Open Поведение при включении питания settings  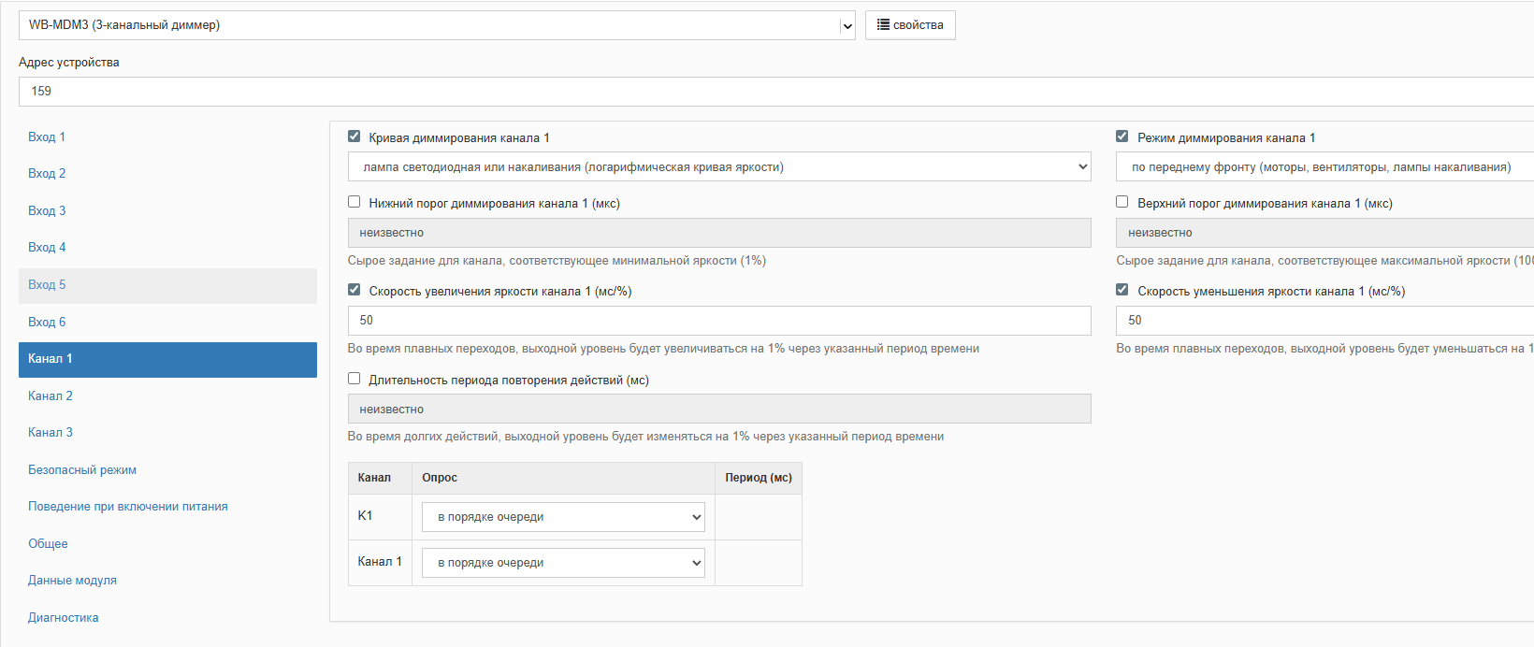[128, 506]
